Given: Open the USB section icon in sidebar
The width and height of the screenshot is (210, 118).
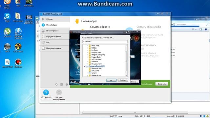Looking at the screenshot, I should pos(43,42).
